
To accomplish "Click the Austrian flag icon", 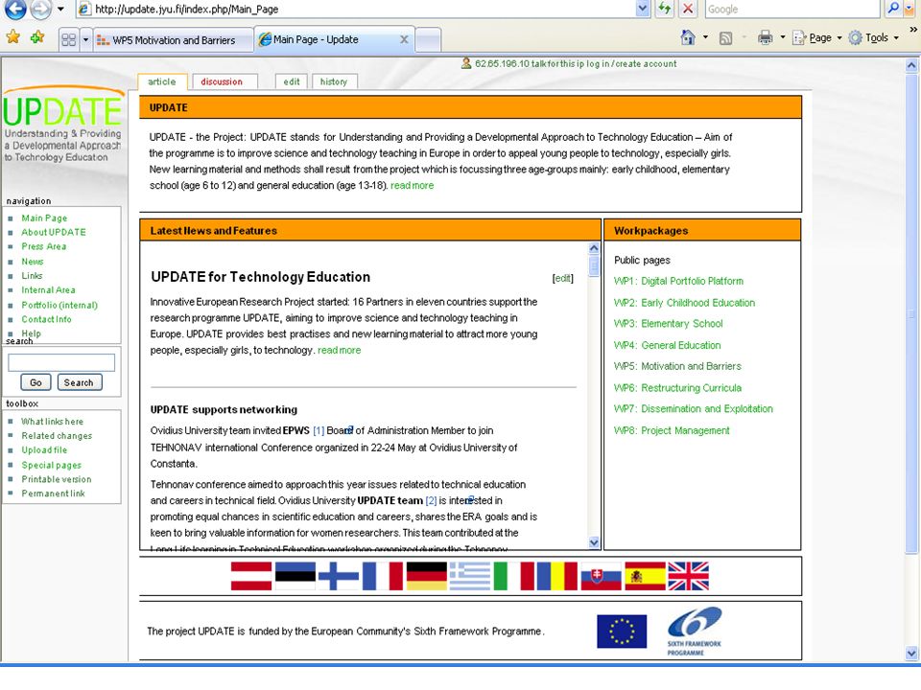I will [x=251, y=576].
